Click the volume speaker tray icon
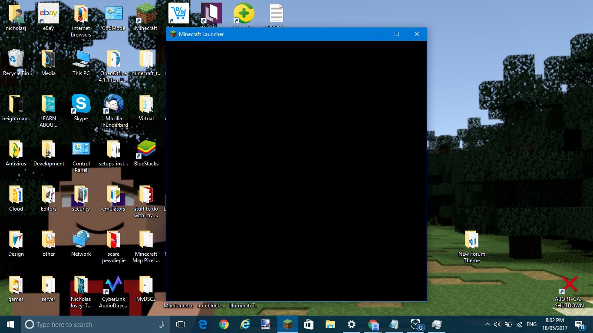 tap(497, 324)
